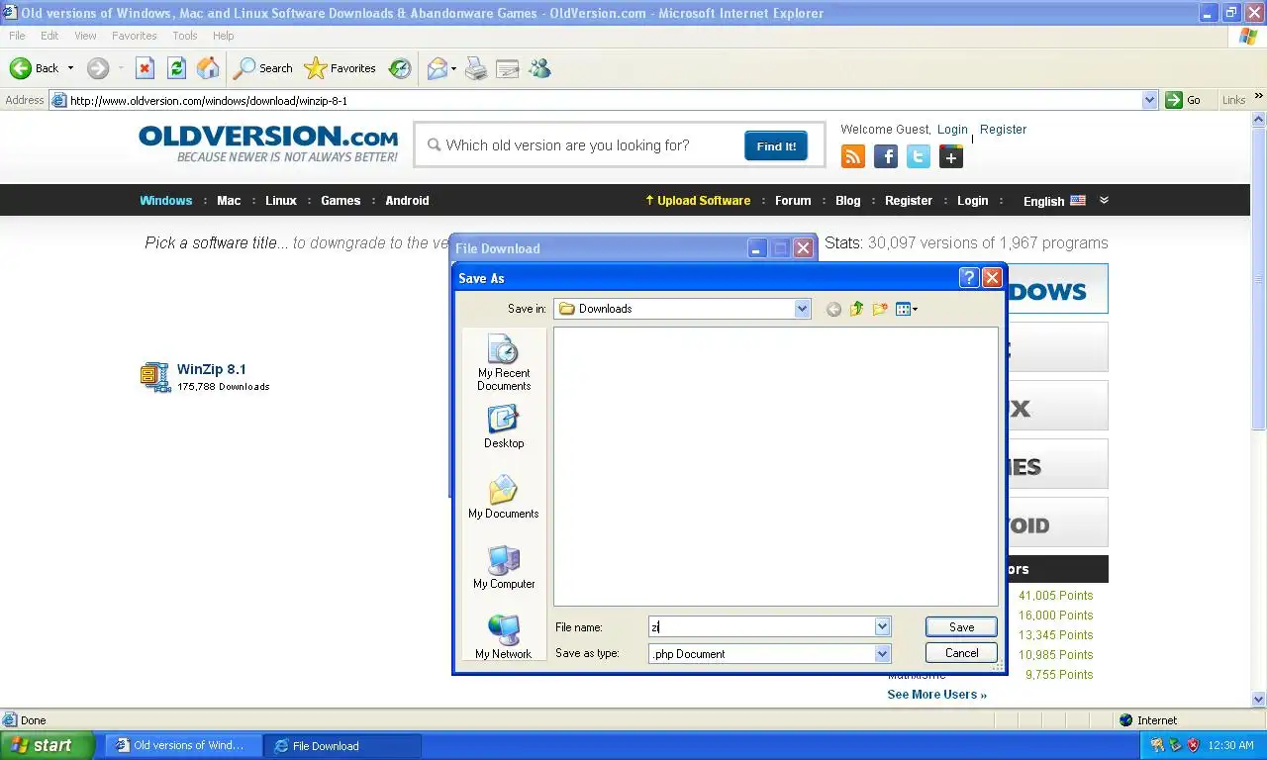The width and height of the screenshot is (1267, 760).
Task: Open the Messenger people icon
Action: (x=539, y=68)
